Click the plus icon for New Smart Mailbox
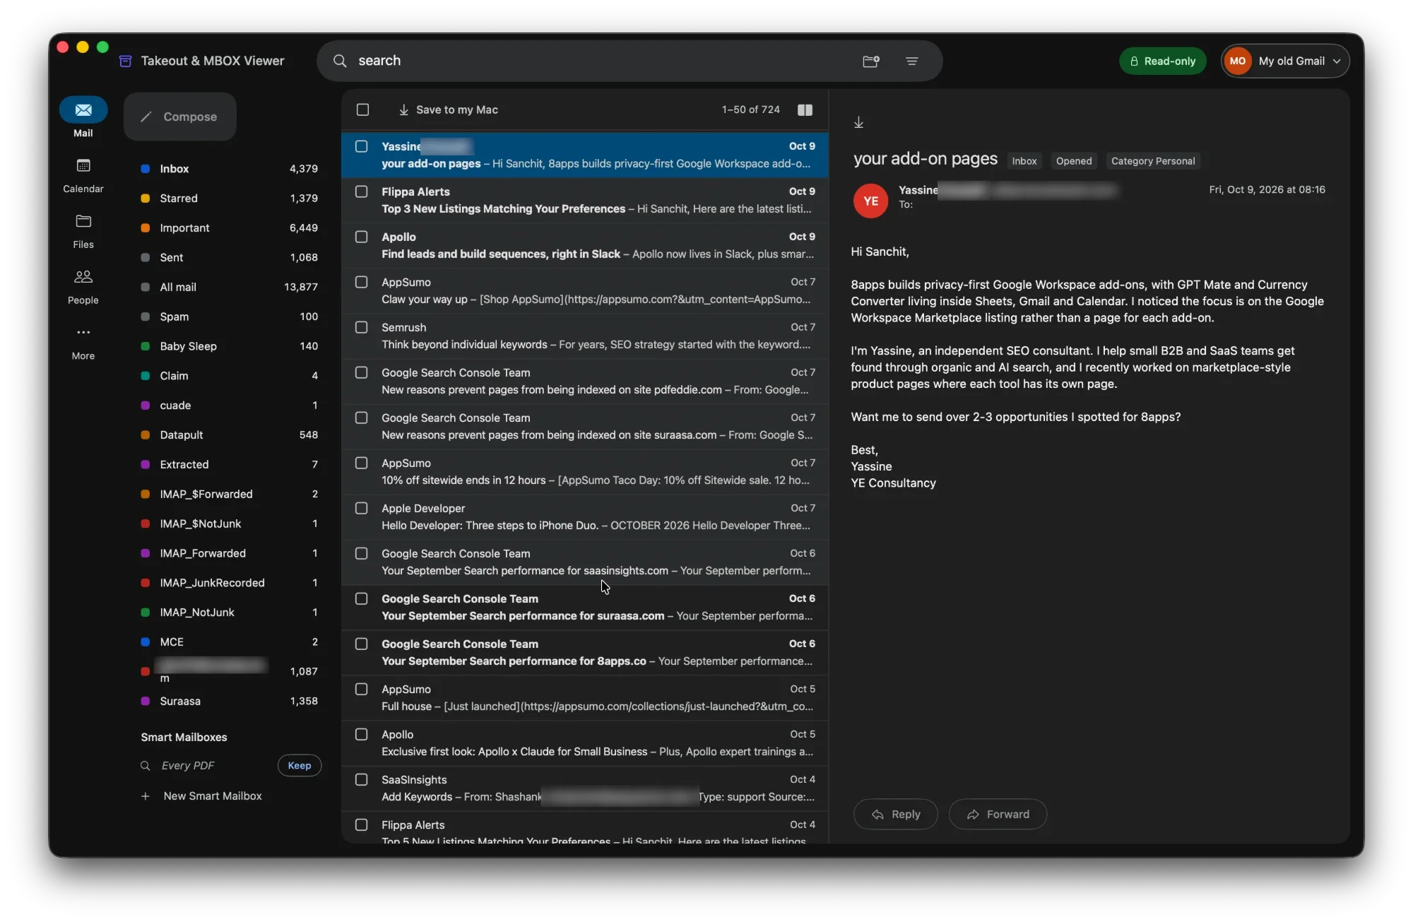This screenshot has height=922, width=1413. tap(146, 796)
